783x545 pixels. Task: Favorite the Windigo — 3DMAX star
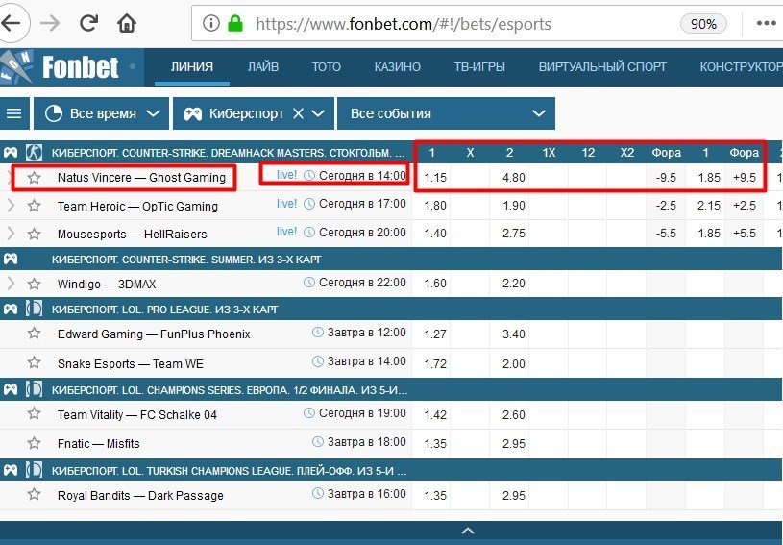[34, 284]
